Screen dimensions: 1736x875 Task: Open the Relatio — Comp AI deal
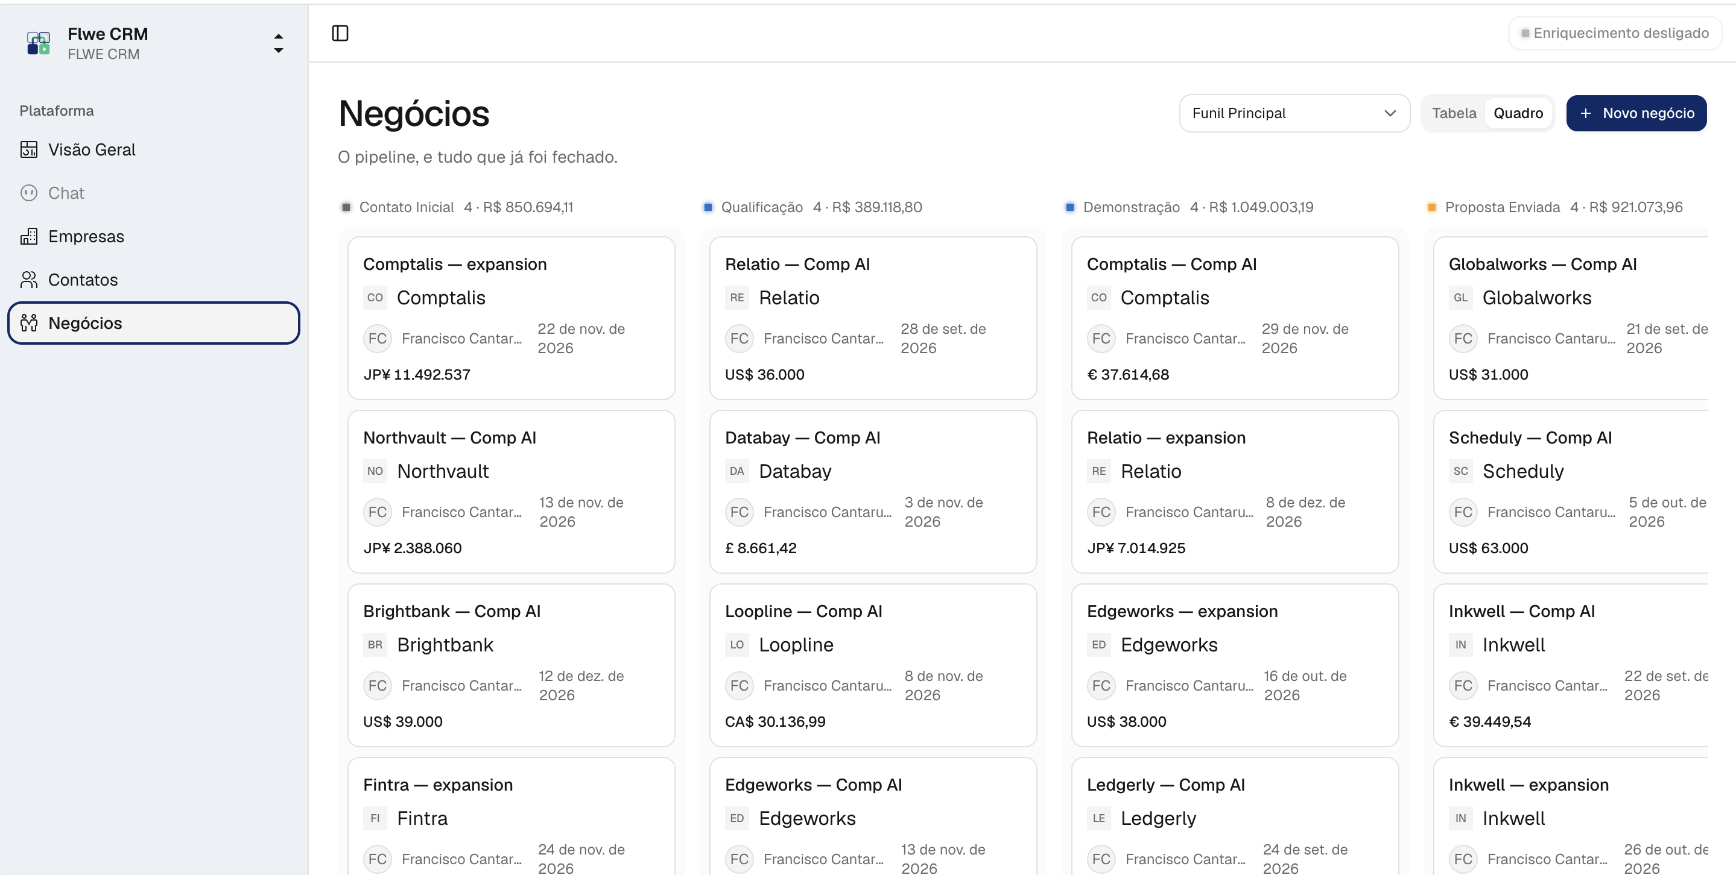pyautogui.click(x=873, y=318)
